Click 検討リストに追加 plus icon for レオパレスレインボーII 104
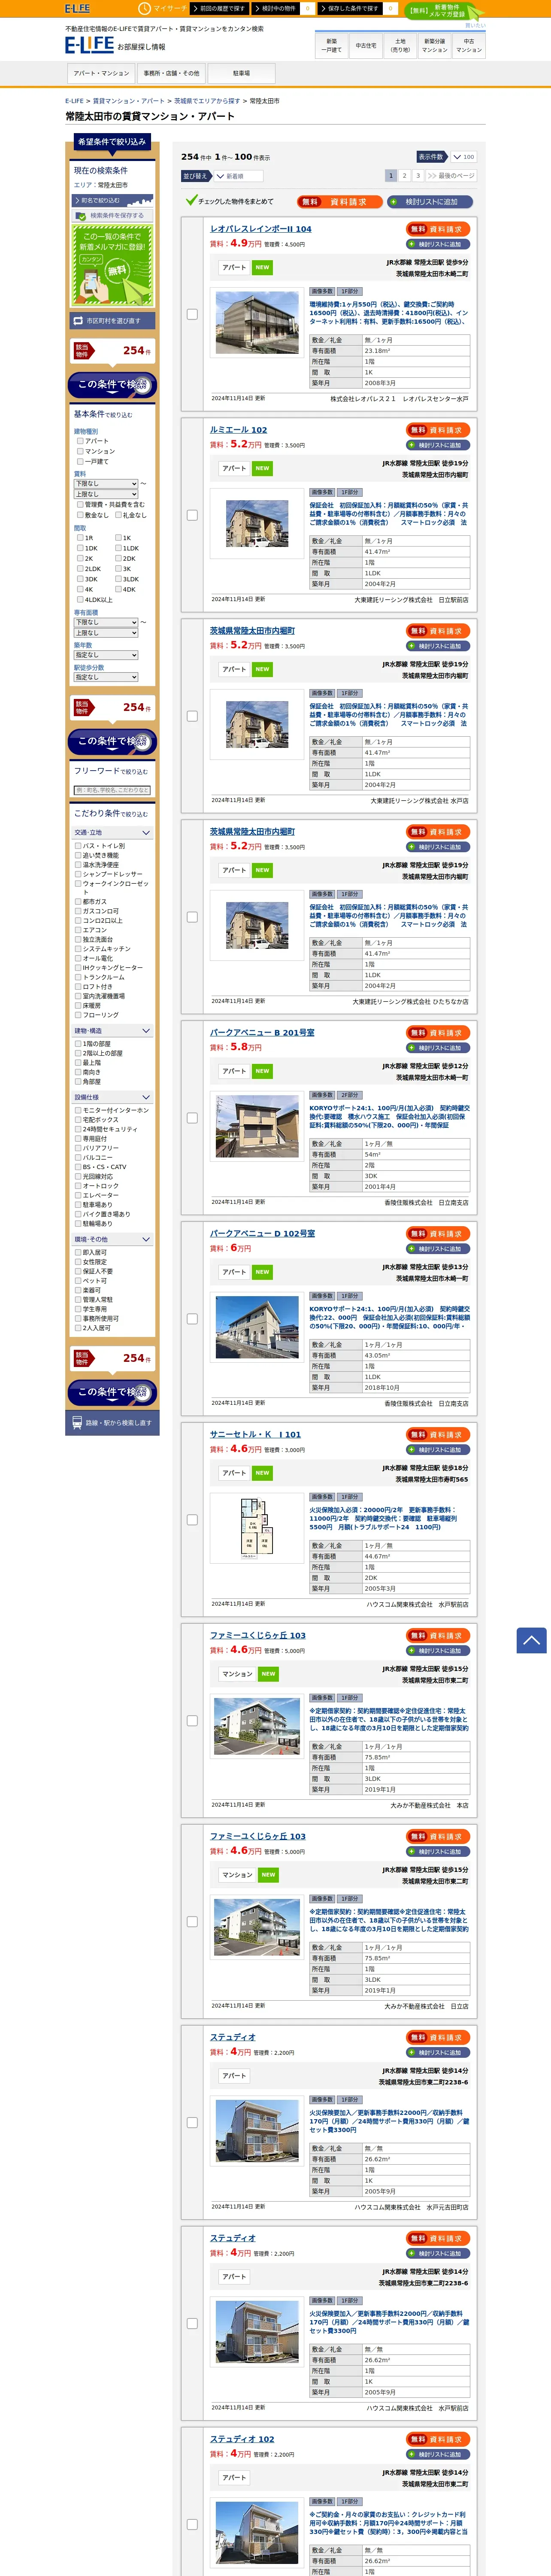 coord(411,244)
